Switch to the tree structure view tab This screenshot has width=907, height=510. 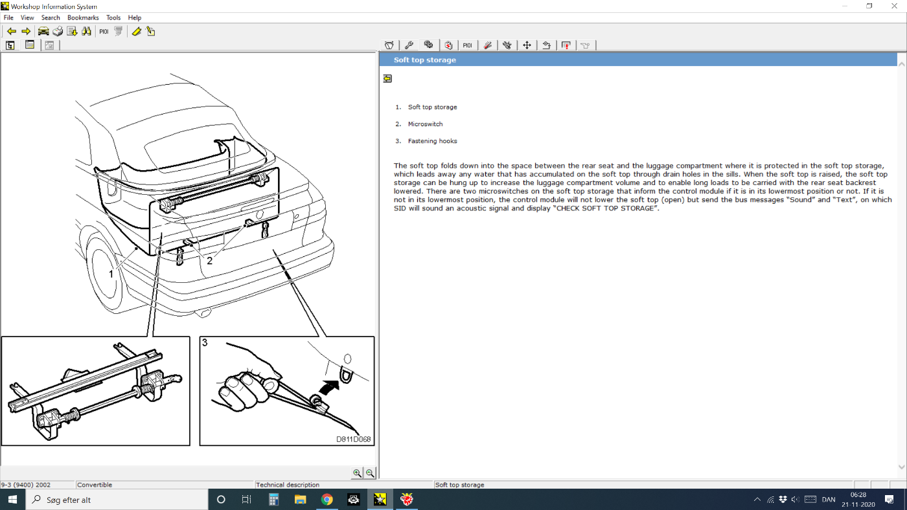point(10,45)
